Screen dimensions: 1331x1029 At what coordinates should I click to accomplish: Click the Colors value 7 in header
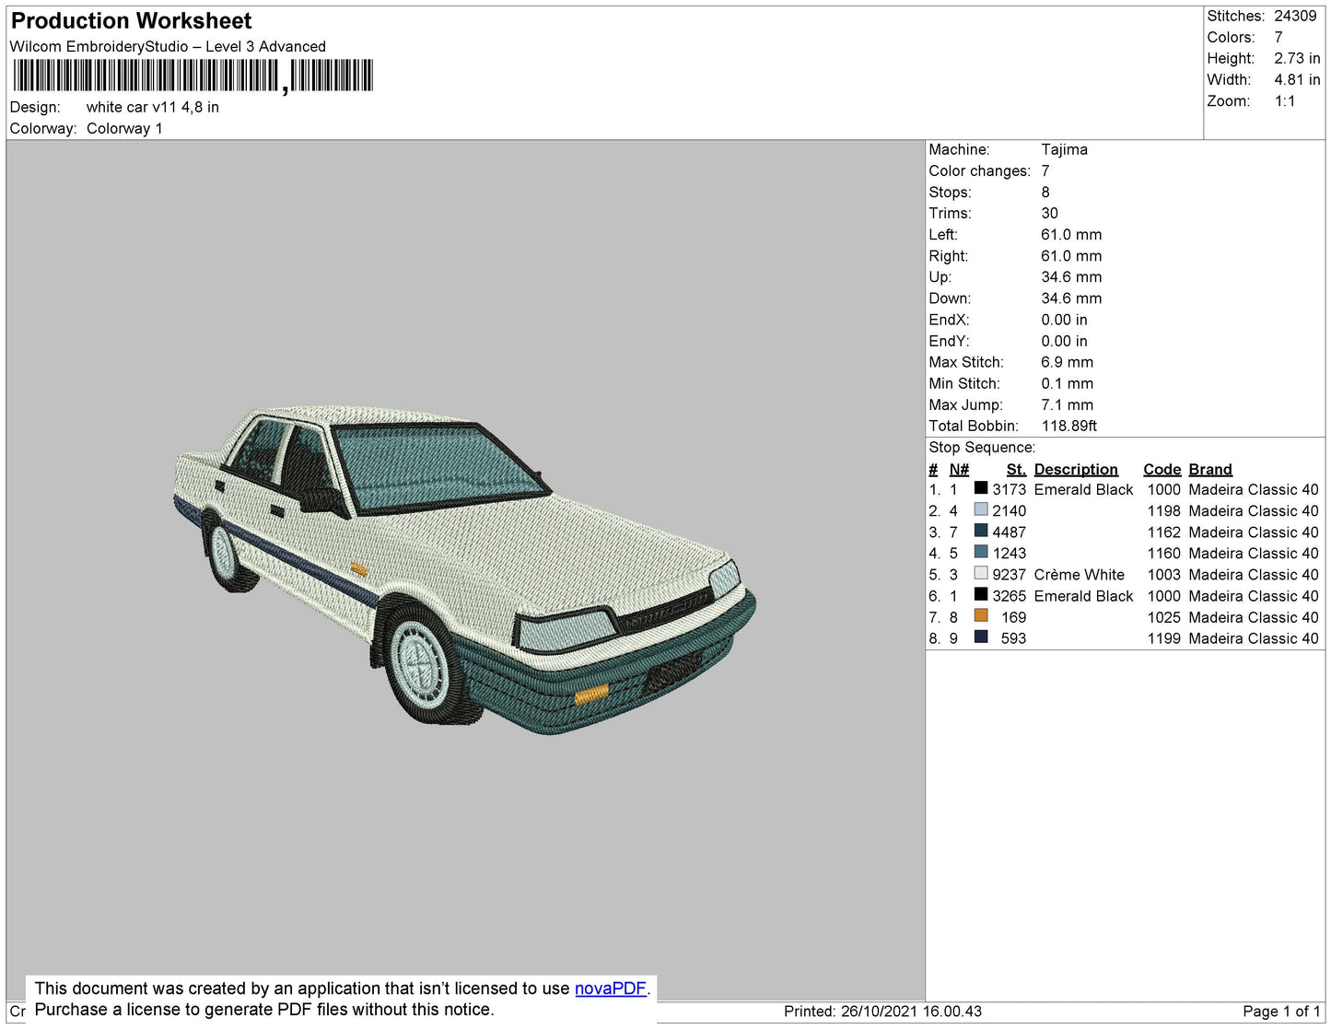click(1278, 37)
